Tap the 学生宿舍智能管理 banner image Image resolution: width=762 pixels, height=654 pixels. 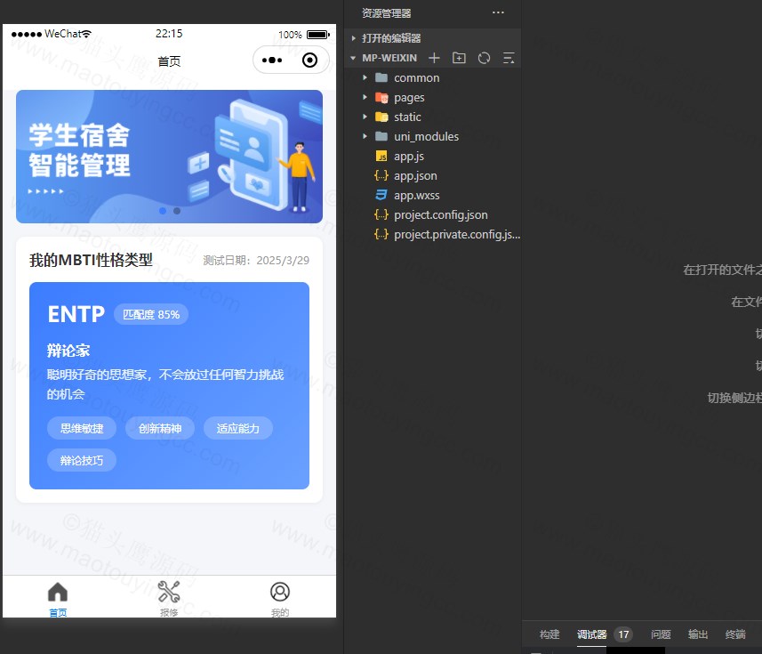click(169, 157)
